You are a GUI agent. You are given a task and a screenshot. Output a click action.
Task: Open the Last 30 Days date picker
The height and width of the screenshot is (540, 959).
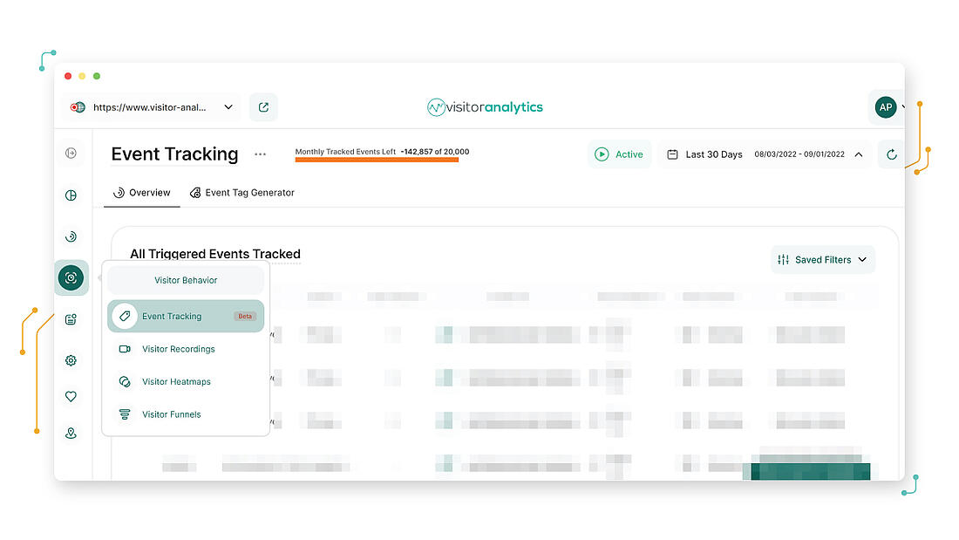pos(765,154)
